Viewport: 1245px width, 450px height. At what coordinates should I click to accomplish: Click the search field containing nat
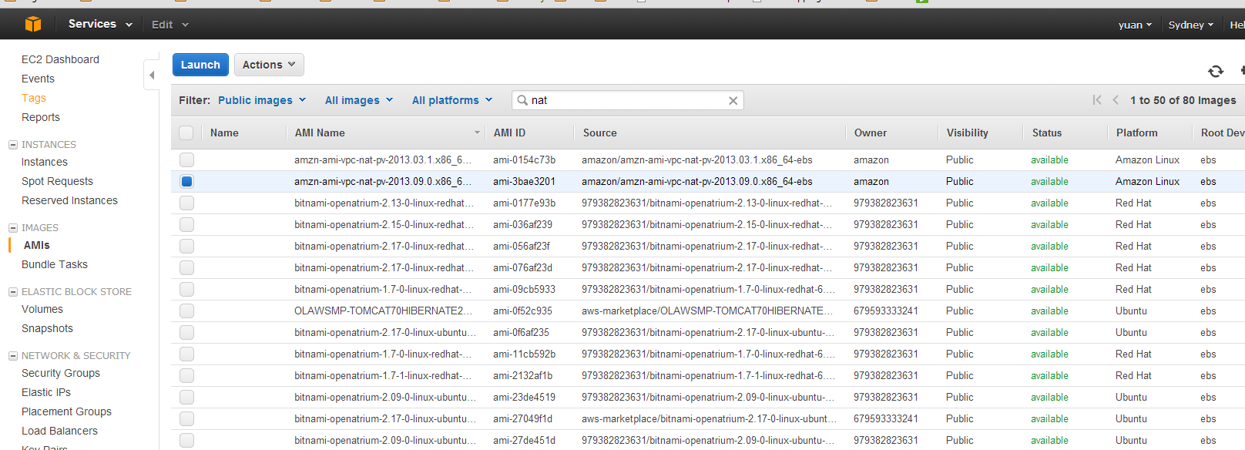tap(627, 100)
